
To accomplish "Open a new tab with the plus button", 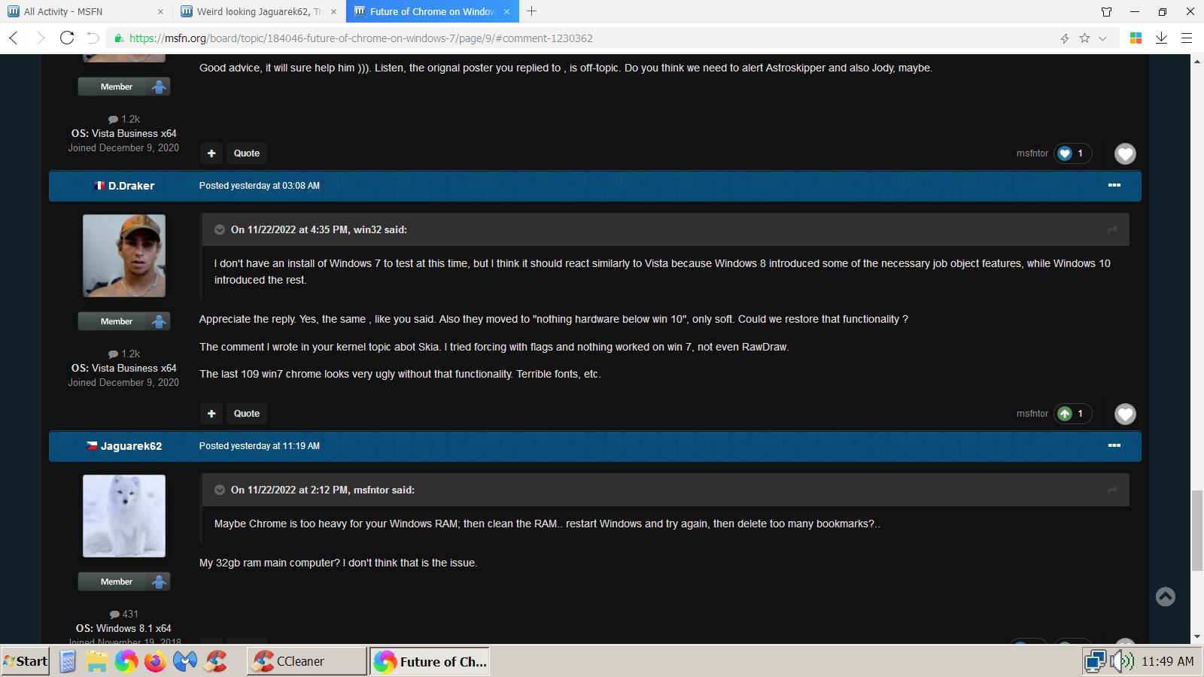I will click(531, 11).
